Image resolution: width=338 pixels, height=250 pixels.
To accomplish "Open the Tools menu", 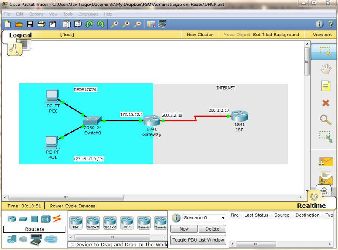I will [x=68, y=14].
